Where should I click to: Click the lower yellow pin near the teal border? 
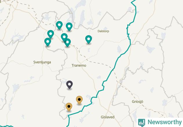(69, 107)
